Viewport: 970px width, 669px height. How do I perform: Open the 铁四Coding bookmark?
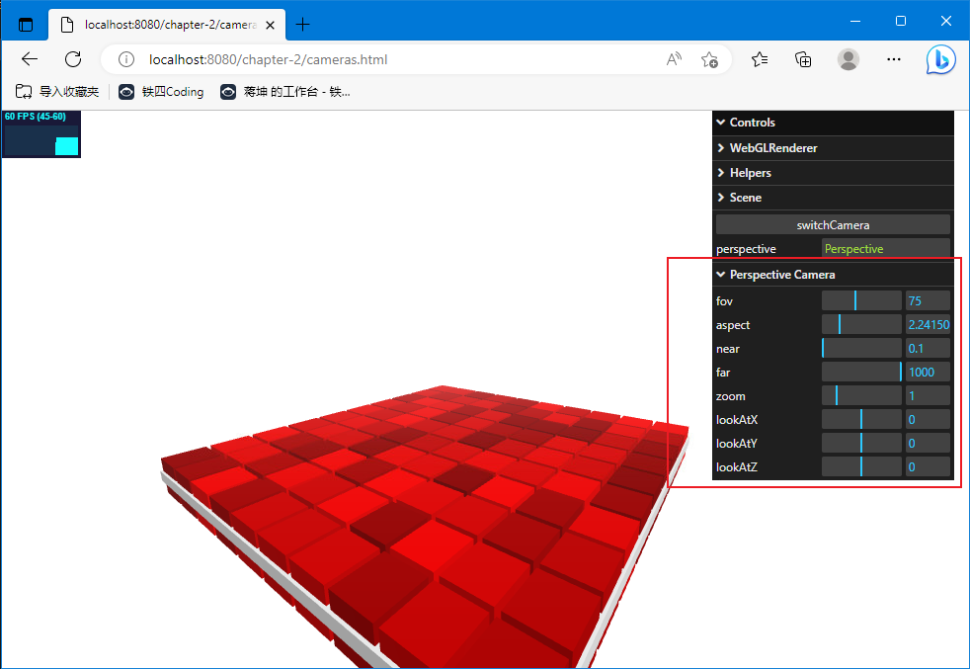click(162, 92)
